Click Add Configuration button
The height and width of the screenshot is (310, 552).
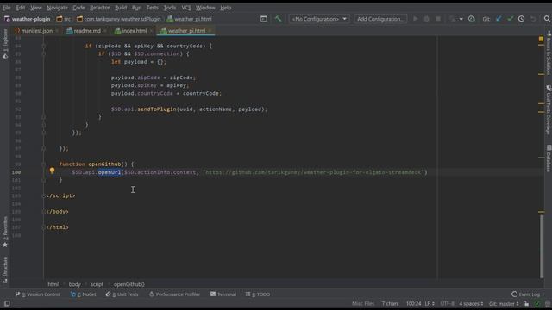[x=380, y=19]
